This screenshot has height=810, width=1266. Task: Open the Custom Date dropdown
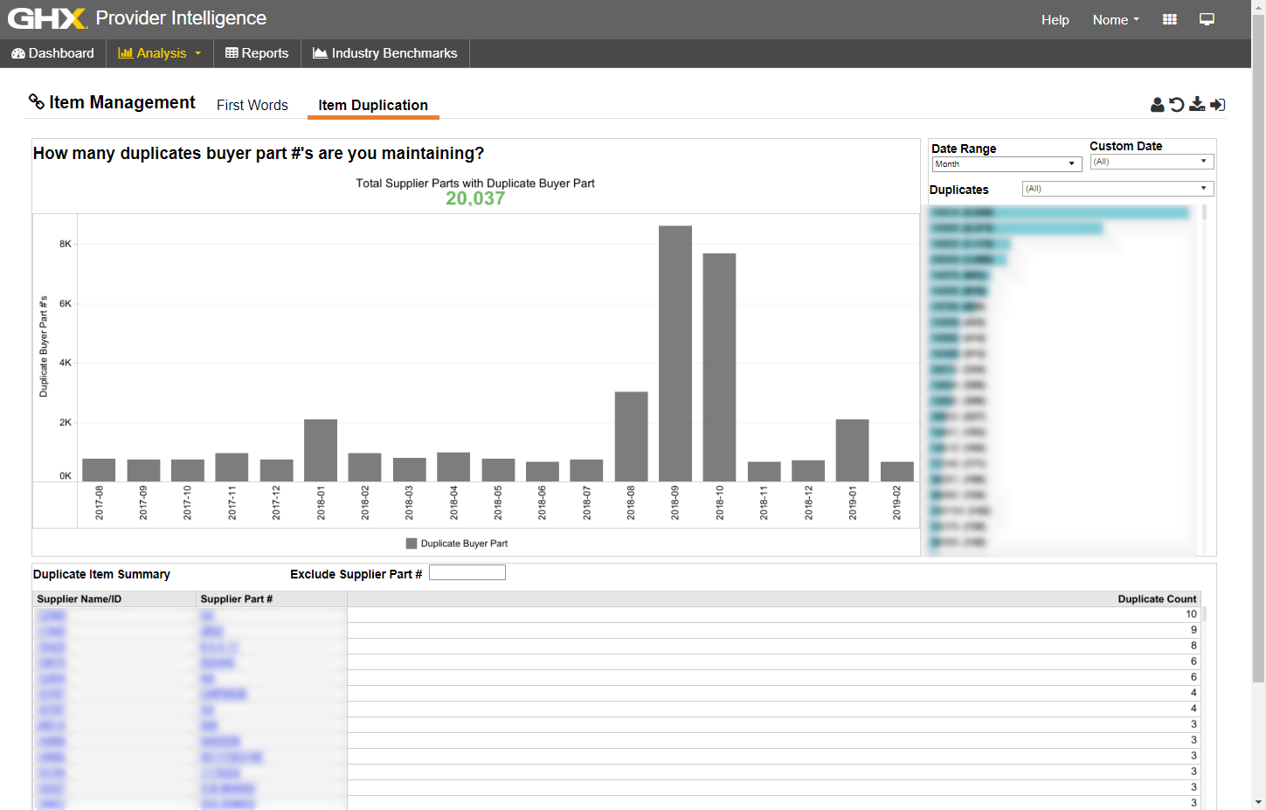tap(1151, 162)
